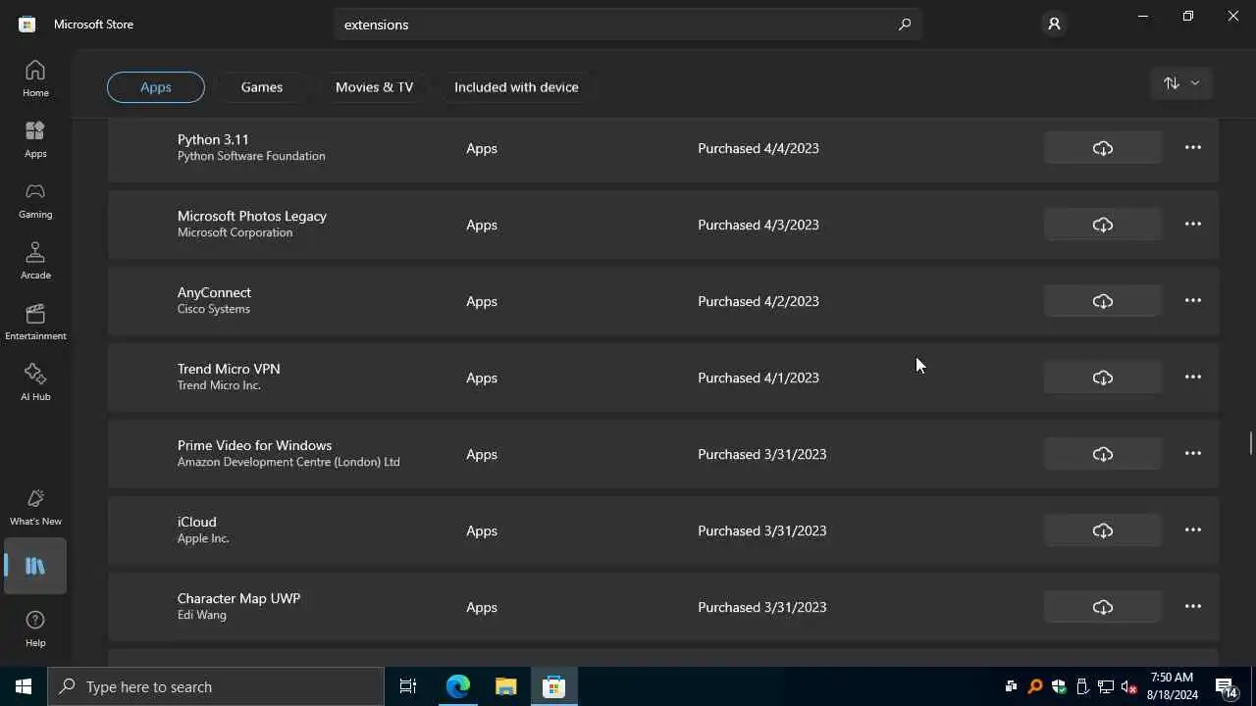Download AnyConnect using the cloud button
The image size is (1256, 706).
tap(1103, 301)
